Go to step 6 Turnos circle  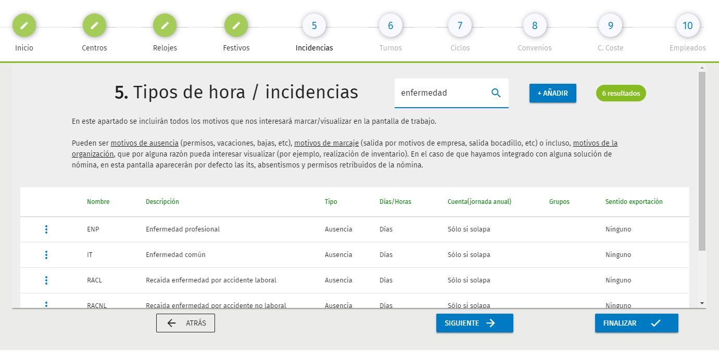tap(390, 25)
